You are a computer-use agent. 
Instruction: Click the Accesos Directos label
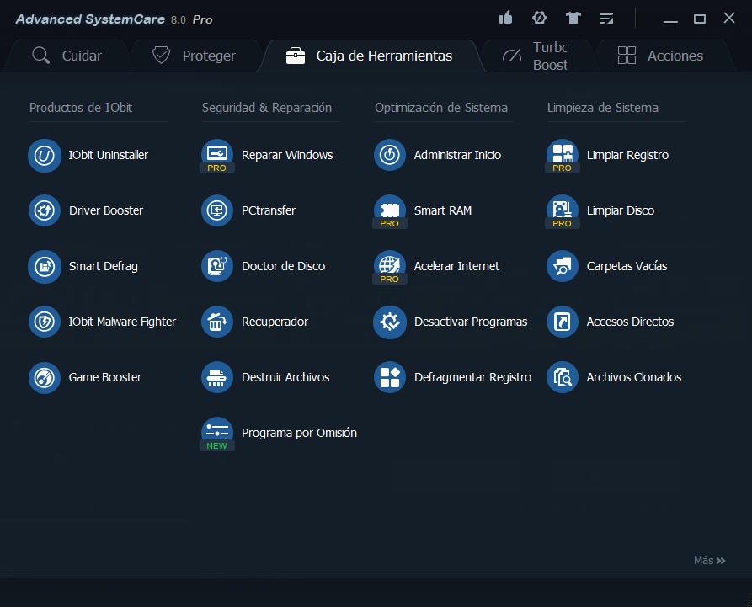point(630,322)
